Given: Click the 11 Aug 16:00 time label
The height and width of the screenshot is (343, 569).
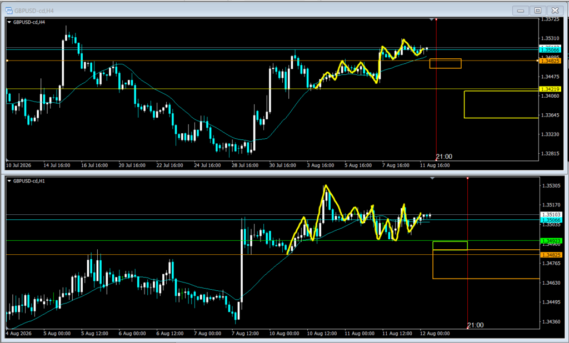Looking at the screenshot, I should (435, 165).
